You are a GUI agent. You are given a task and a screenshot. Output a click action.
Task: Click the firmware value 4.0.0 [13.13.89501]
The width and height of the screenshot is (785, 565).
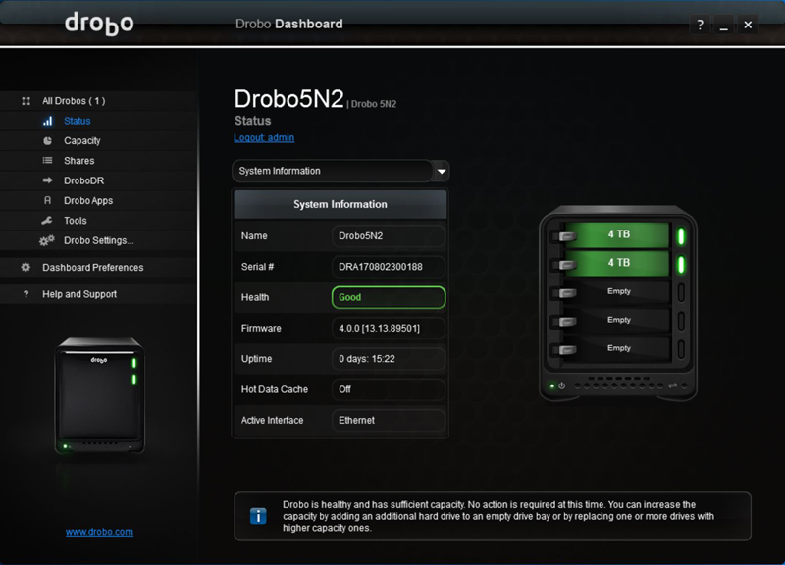[x=389, y=329]
